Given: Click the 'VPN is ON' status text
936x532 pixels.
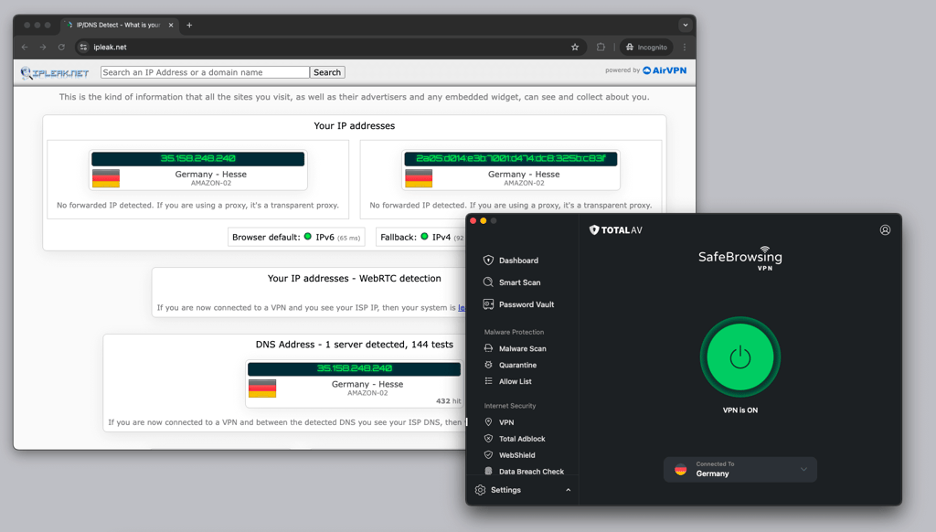Looking at the screenshot, I should (x=740, y=410).
